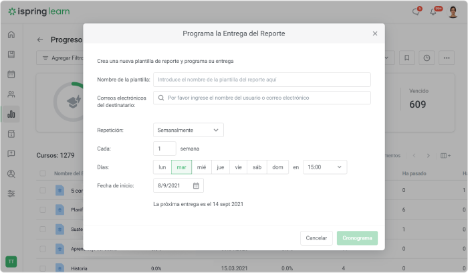
Task: Check the box for the Suste row
Action: (x=43, y=229)
